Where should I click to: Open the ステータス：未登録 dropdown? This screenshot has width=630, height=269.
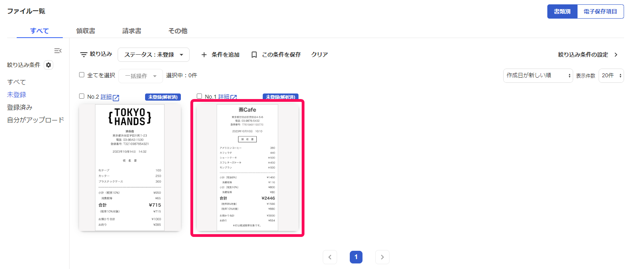point(153,55)
